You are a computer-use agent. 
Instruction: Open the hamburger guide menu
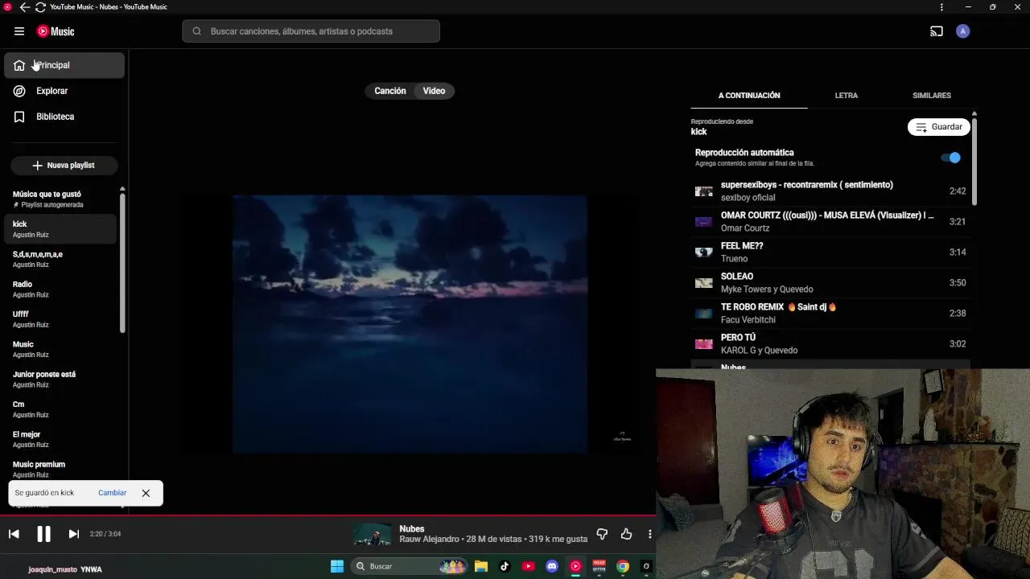(19, 31)
